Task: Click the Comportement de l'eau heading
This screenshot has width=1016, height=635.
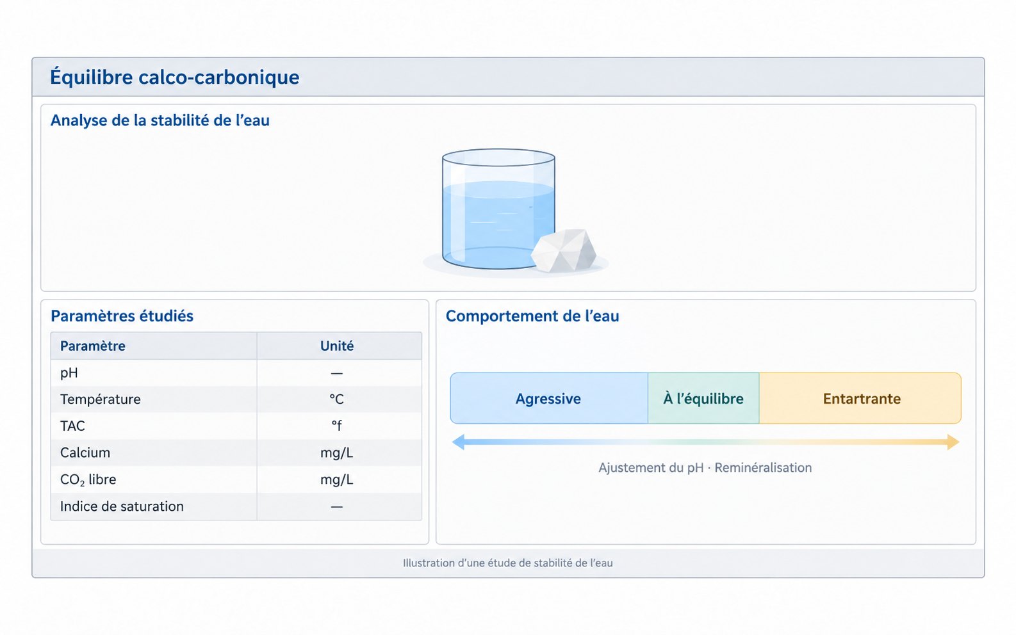Action: pos(532,316)
